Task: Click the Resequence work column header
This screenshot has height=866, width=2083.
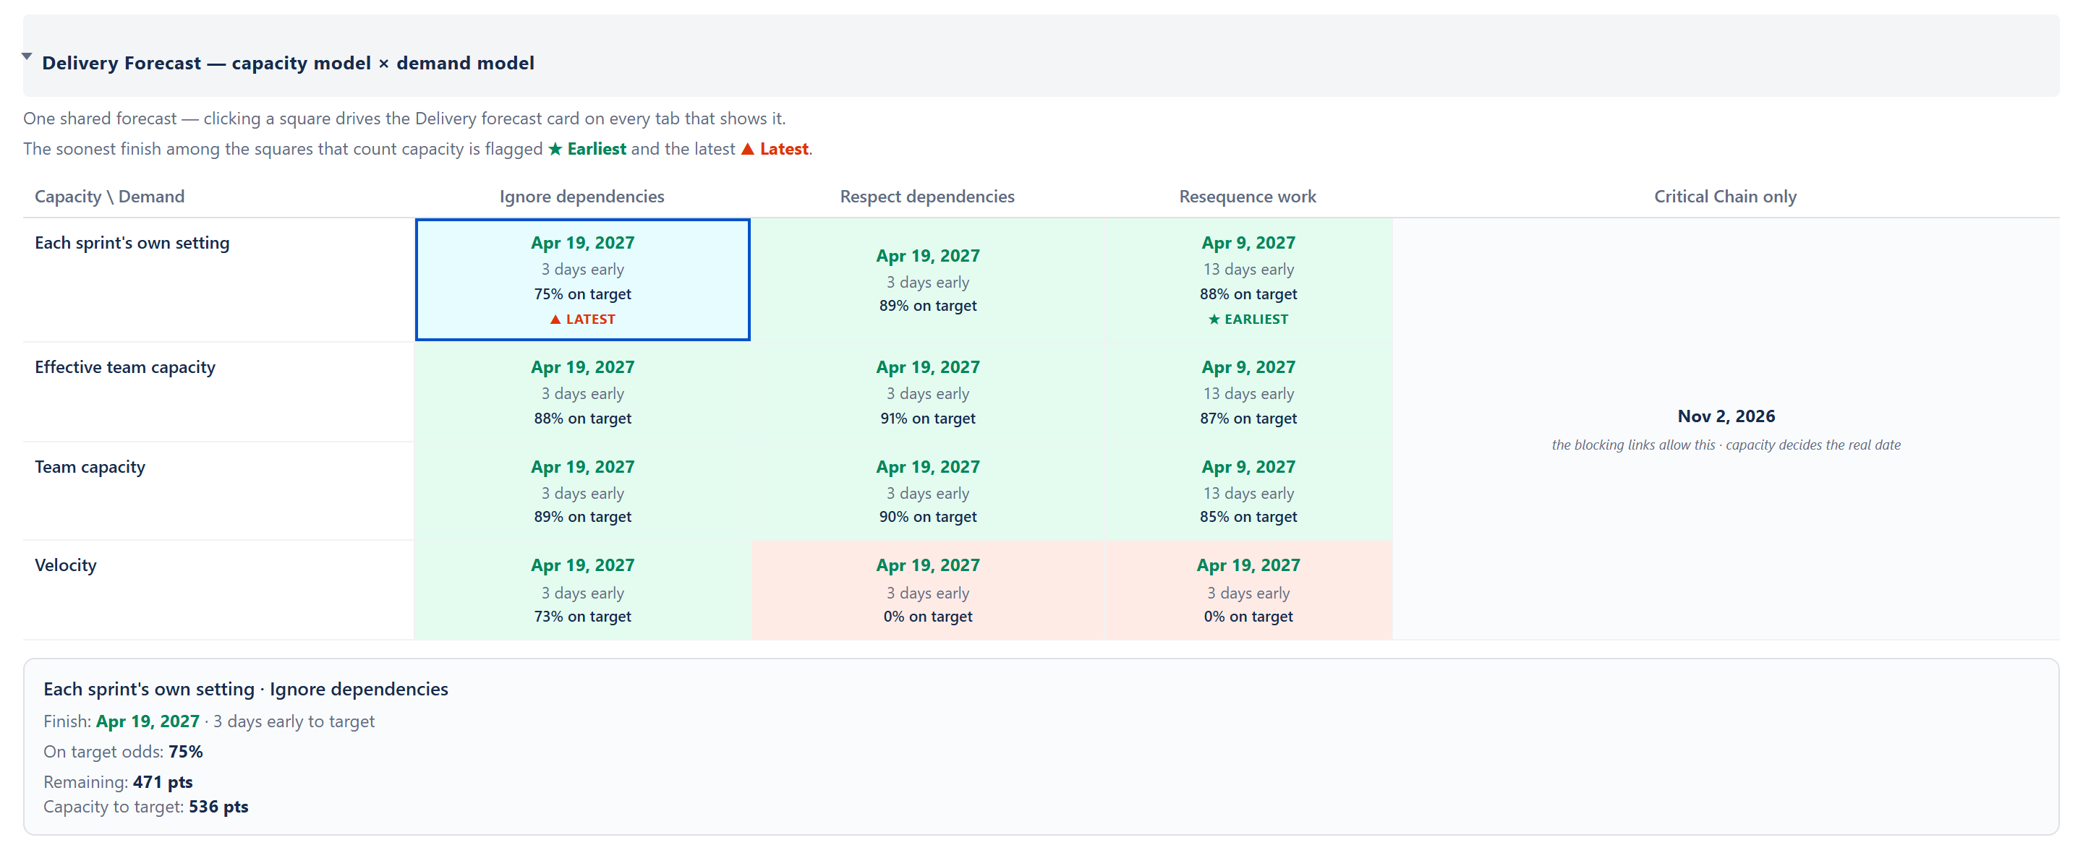Action: click(x=1247, y=197)
